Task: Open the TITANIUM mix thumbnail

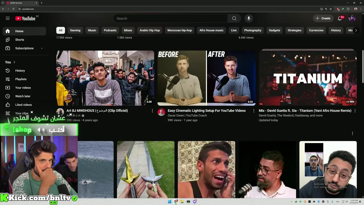Action: click(x=308, y=78)
